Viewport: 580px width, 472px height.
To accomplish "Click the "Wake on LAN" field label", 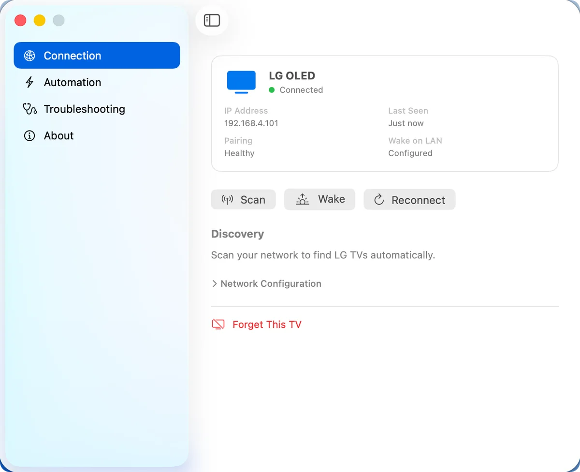I will 415,141.
